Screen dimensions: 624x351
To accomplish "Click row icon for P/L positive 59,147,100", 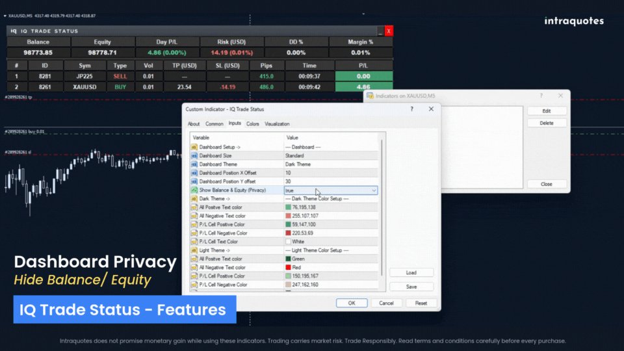I will (194, 224).
